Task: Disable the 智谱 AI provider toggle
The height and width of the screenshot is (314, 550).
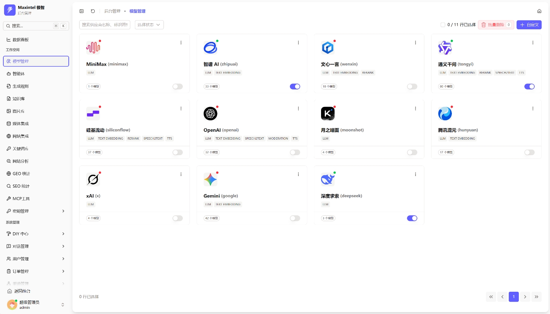Action: point(295,86)
